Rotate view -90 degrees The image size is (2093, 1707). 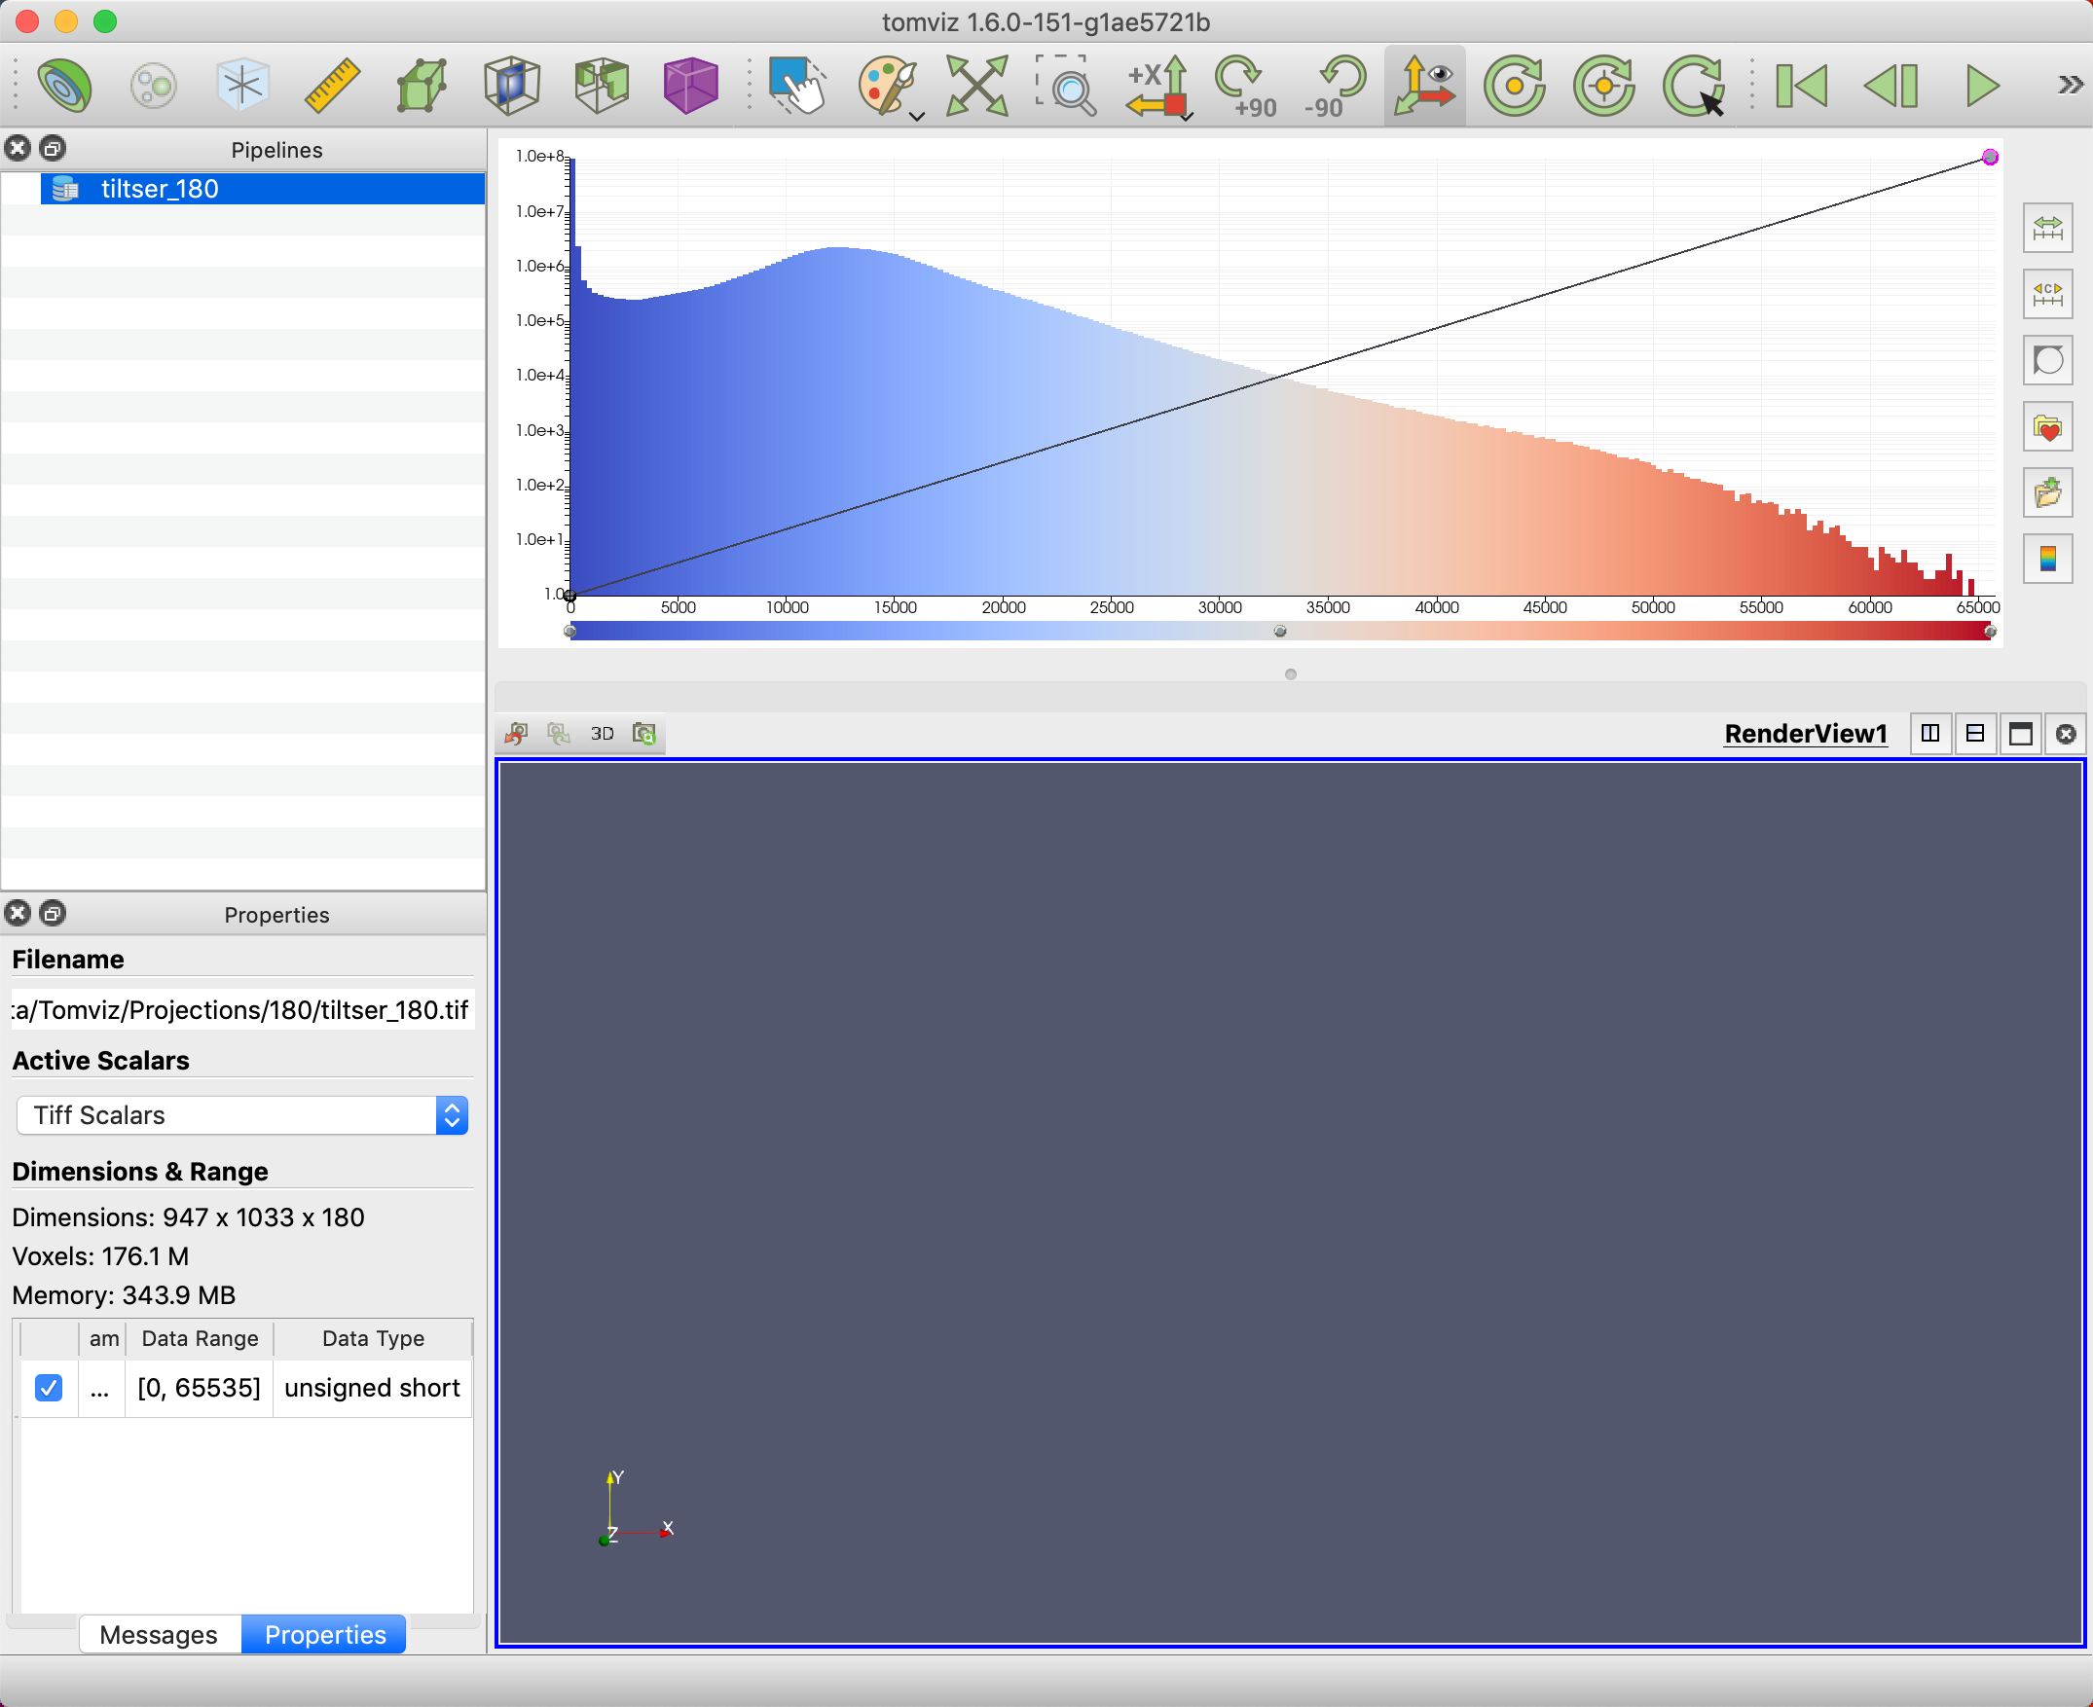pos(1334,87)
